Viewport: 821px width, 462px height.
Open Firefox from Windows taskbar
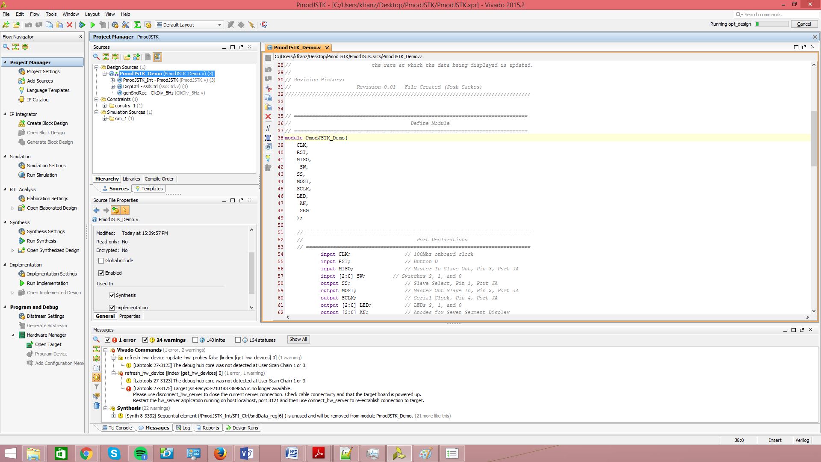tap(220, 453)
